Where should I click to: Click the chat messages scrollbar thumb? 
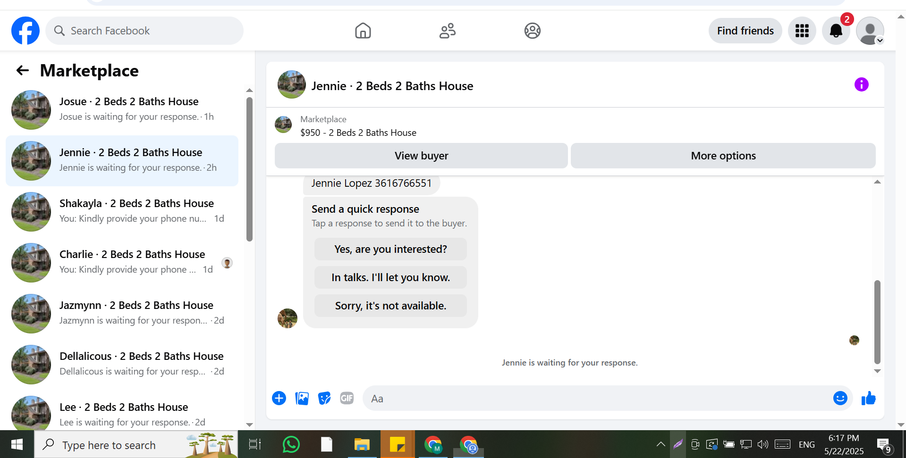pyautogui.click(x=877, y=322)
